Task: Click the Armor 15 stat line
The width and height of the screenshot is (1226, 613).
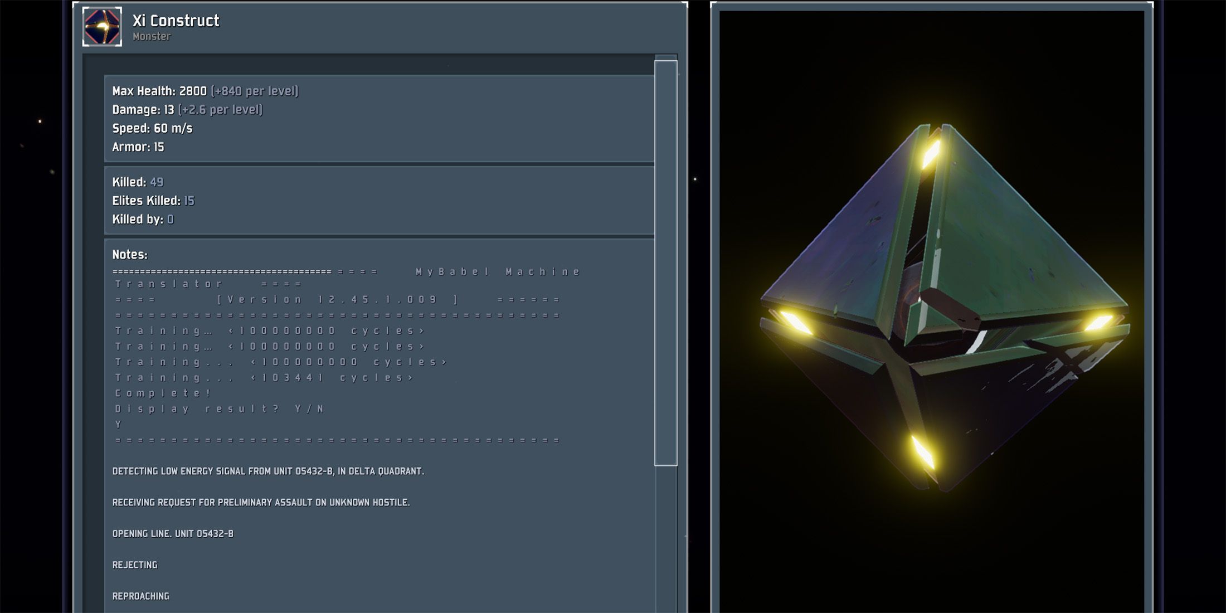Action: (138, 147)
